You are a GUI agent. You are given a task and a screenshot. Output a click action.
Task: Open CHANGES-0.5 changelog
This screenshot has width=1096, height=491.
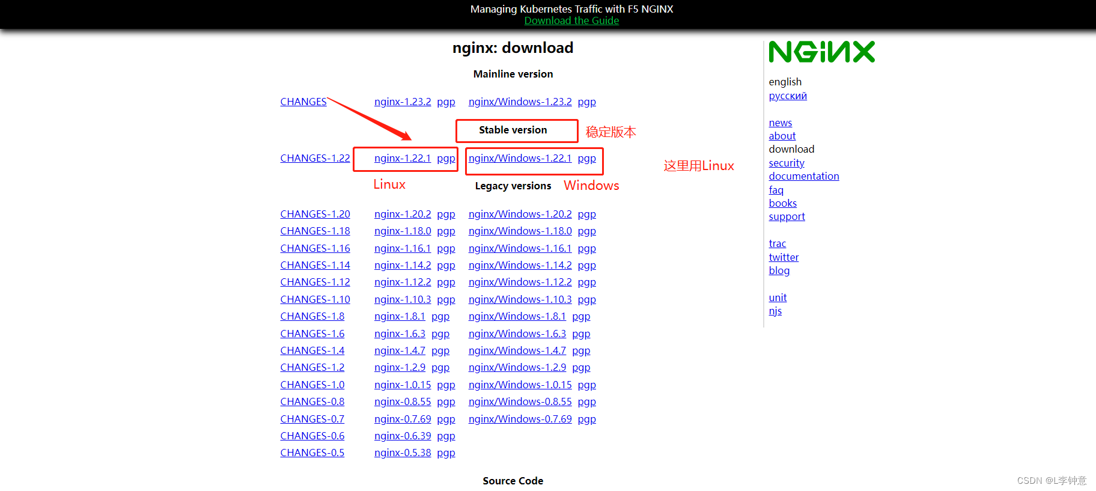312,453
